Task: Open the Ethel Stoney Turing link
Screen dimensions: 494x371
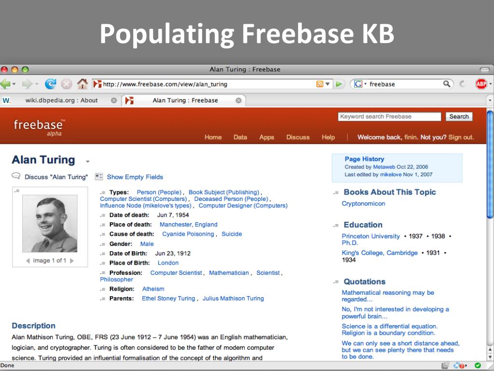Action: 168,299
